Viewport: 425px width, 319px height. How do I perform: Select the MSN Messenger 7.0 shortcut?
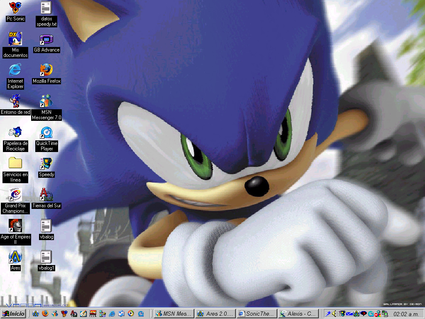tap(46, 108)
